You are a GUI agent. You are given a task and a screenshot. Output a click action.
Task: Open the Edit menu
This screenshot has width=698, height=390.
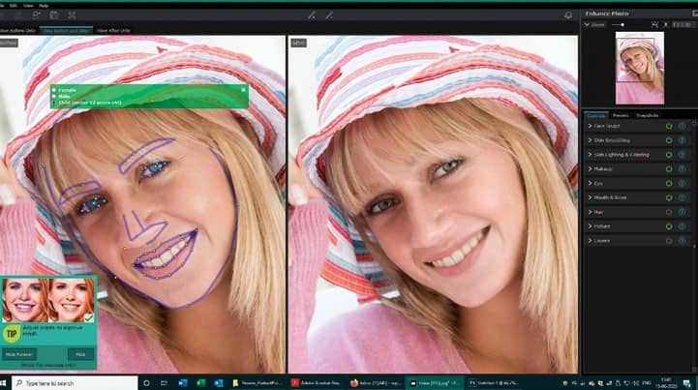[x=14, y=6]
